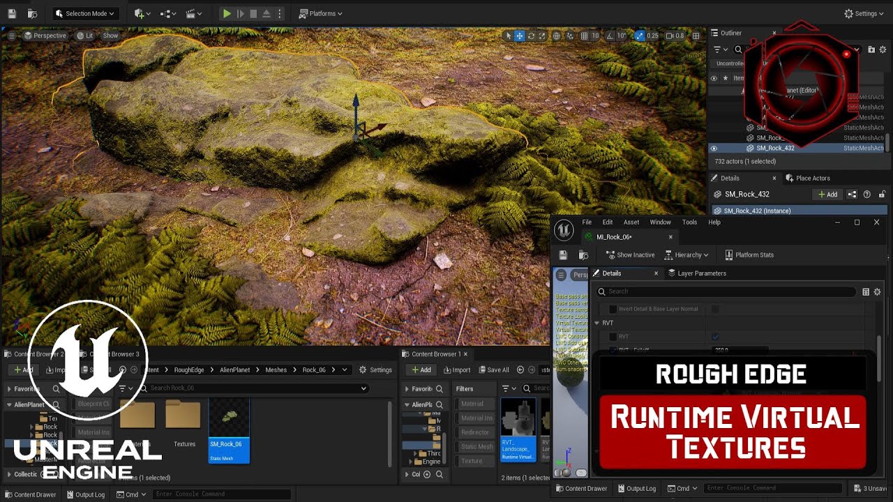Click the Search field in material Details panel
This screenshot has height=502, width=893.
coord(726,291)
